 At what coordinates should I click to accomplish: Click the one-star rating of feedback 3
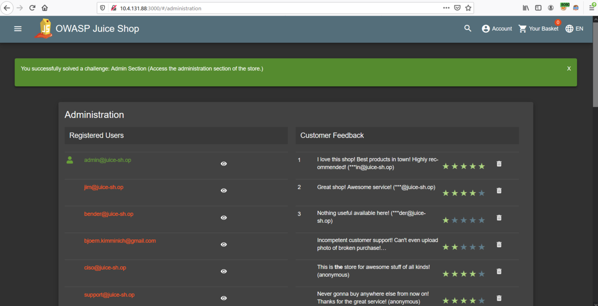[463, 220]
